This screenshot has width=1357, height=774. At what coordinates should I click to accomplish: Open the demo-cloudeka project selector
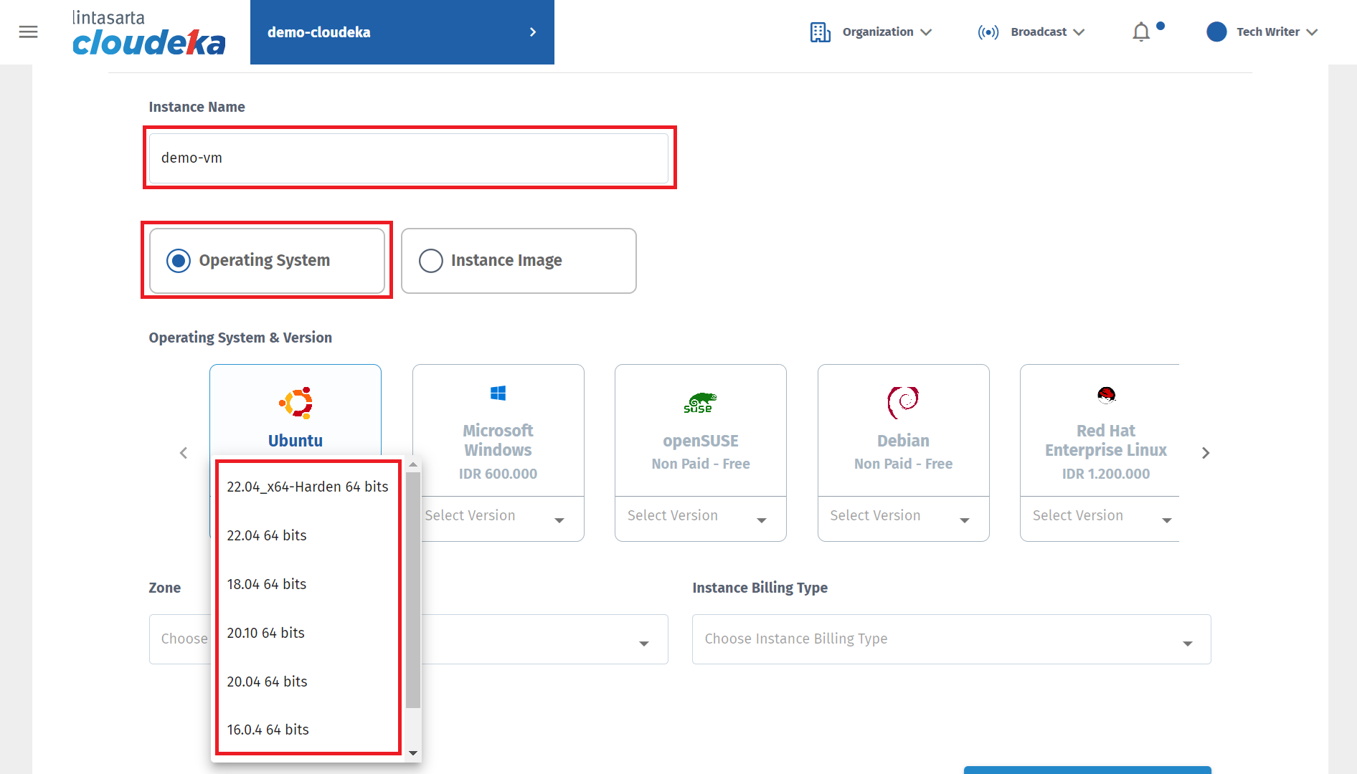point(402,32)
